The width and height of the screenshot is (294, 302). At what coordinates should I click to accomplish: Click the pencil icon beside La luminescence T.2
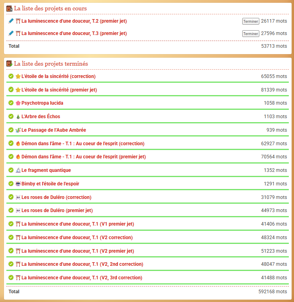[x=11, y=21]
